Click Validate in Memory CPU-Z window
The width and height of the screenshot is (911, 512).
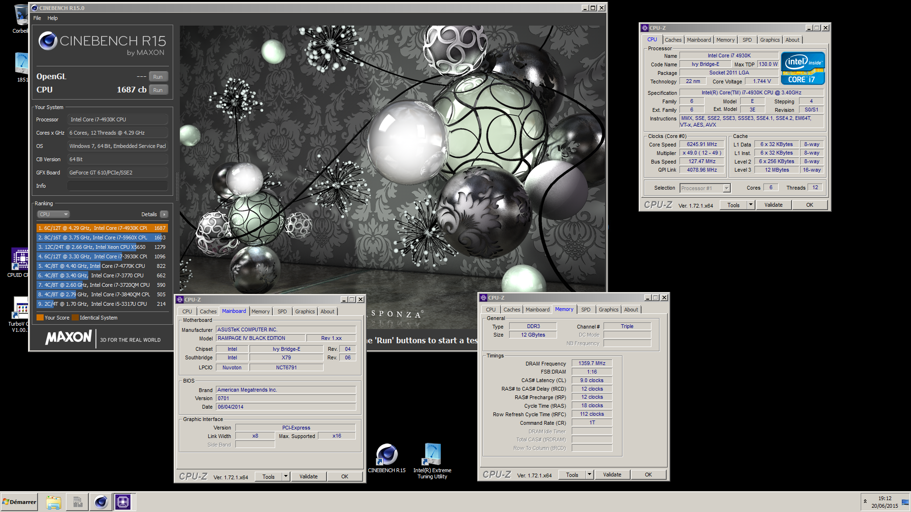(x=612, y=475)
